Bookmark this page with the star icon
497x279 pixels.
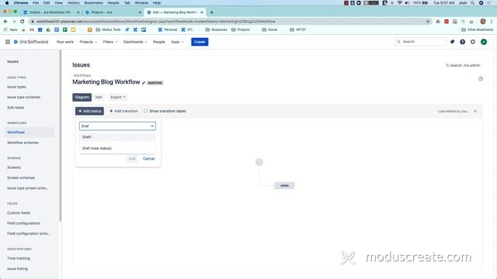click(x=428, y=21)
